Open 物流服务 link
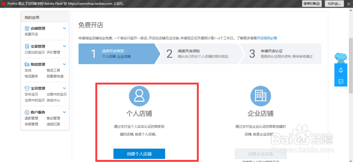Image resolution: width=353 pixels, height=162 pixels. [31, 76]
